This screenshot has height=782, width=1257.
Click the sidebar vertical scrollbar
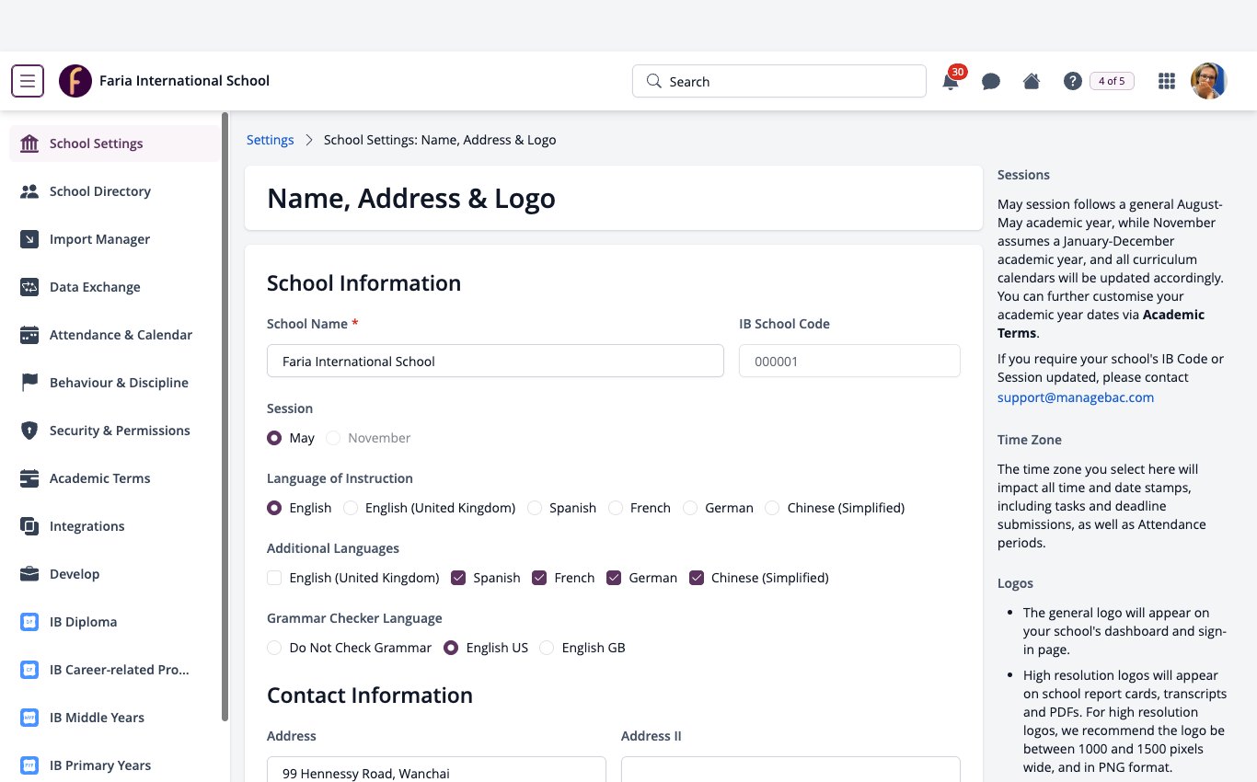[x=225, y=416]
